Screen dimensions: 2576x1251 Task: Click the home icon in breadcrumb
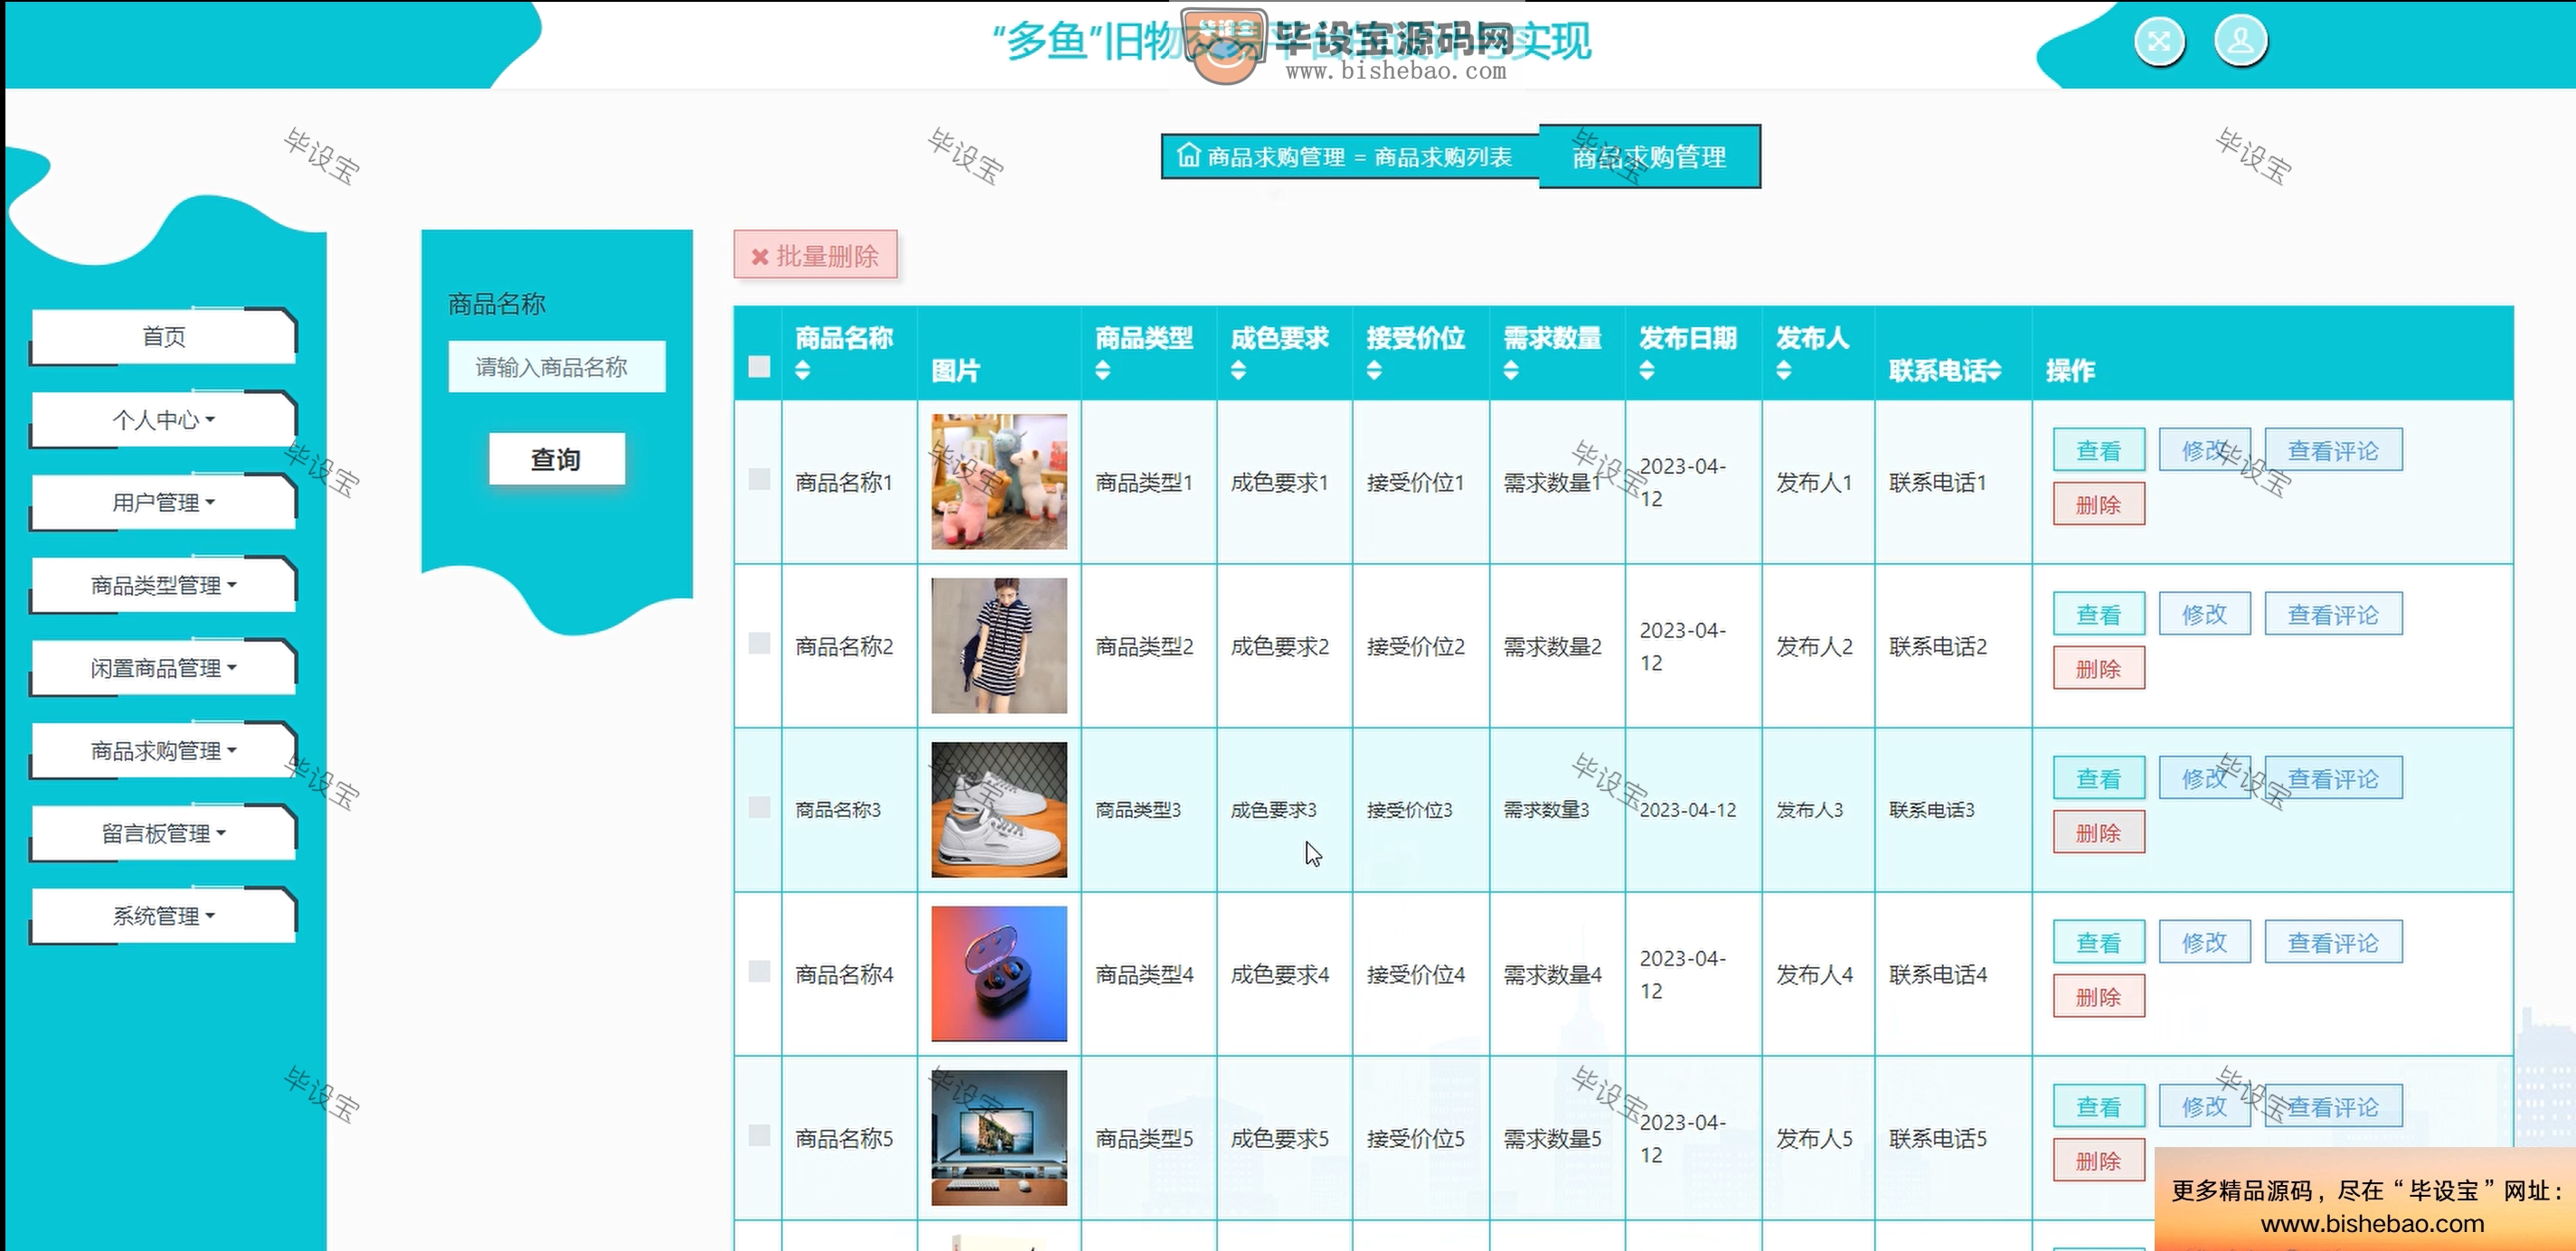coord(1188,155)
